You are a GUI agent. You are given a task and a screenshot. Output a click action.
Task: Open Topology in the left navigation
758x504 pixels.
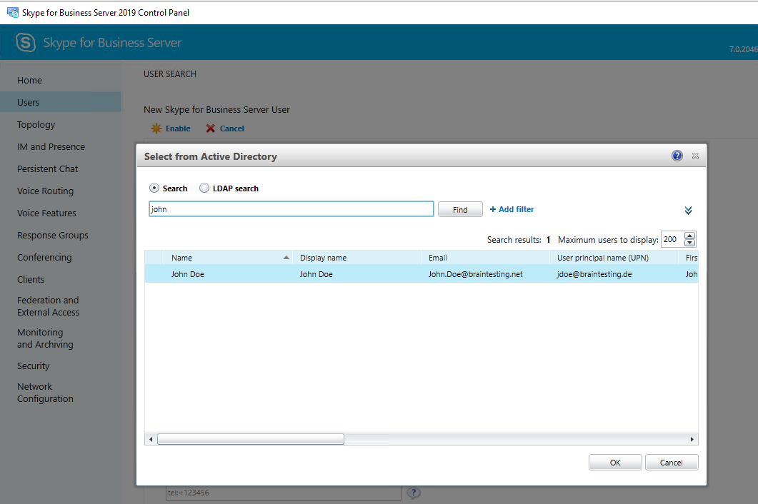36,125
